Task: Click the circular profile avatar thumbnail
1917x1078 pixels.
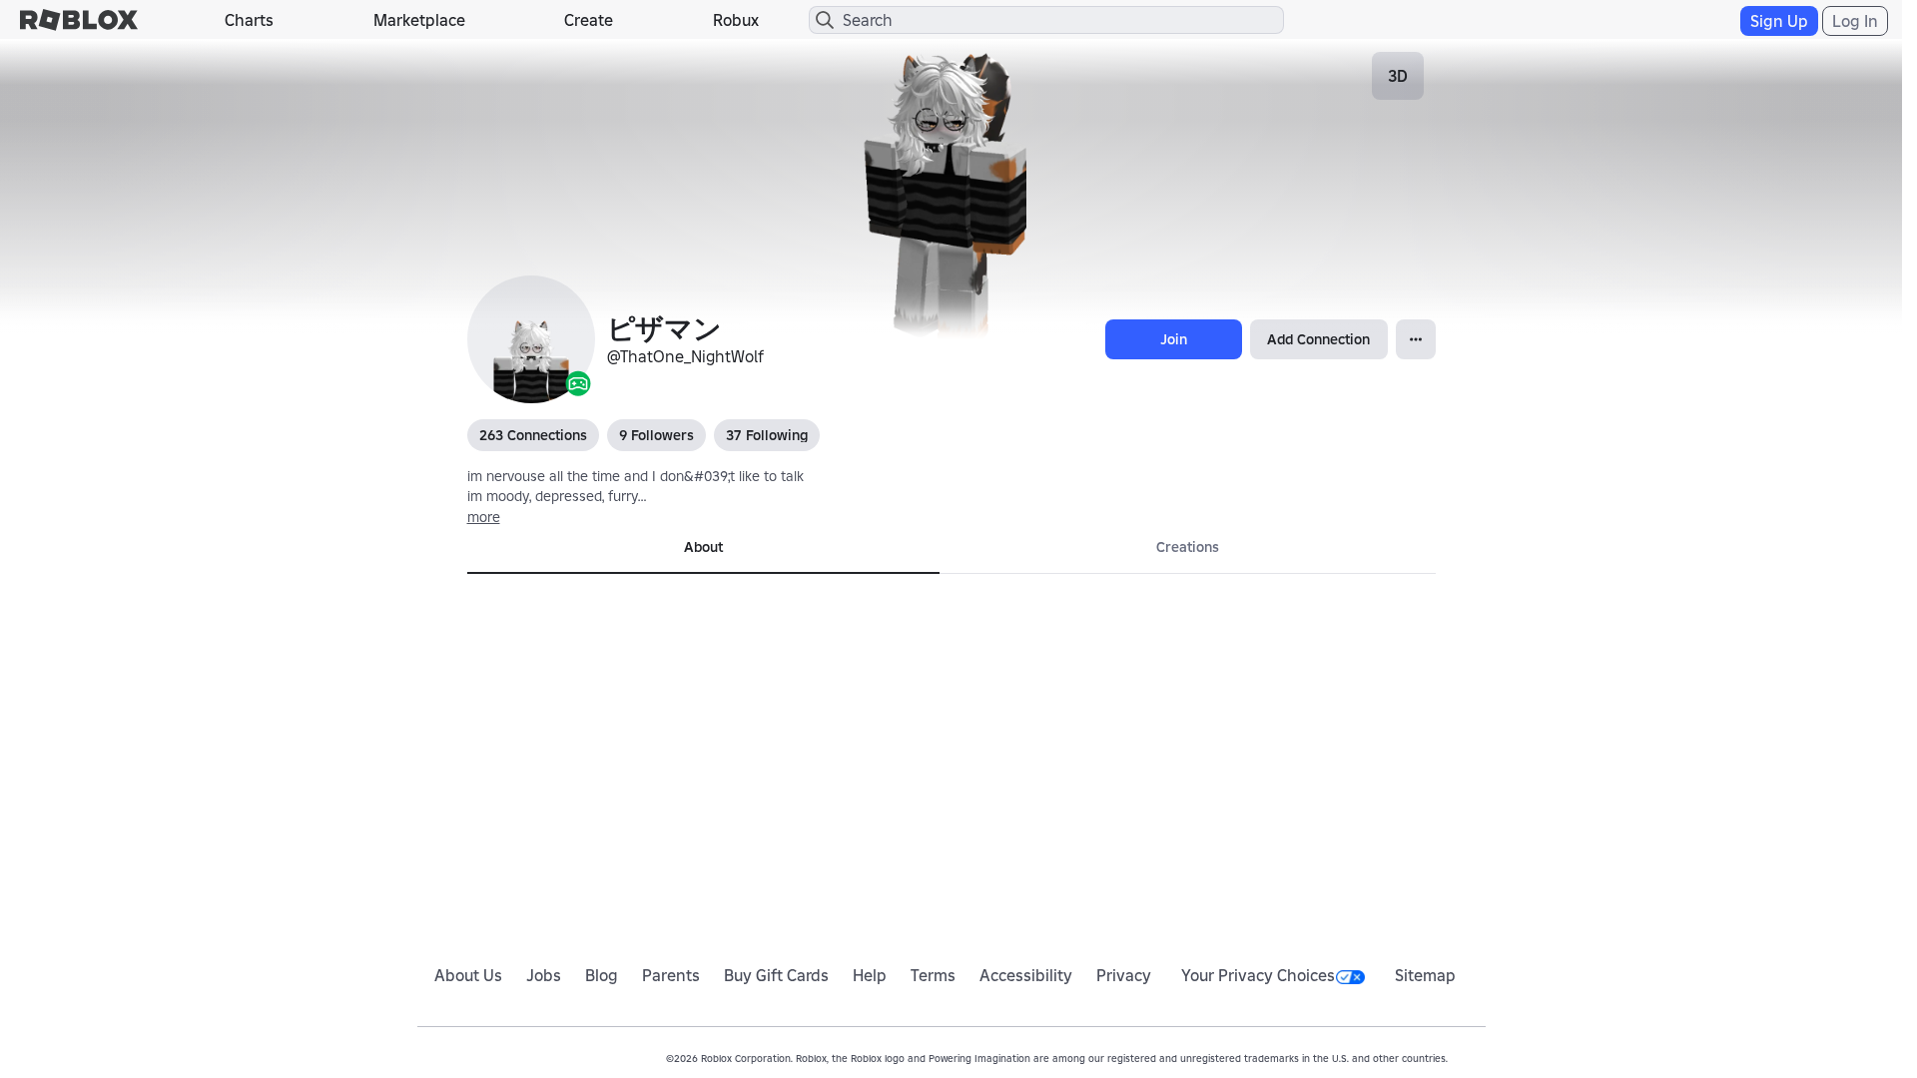Action: coord(531,339)
